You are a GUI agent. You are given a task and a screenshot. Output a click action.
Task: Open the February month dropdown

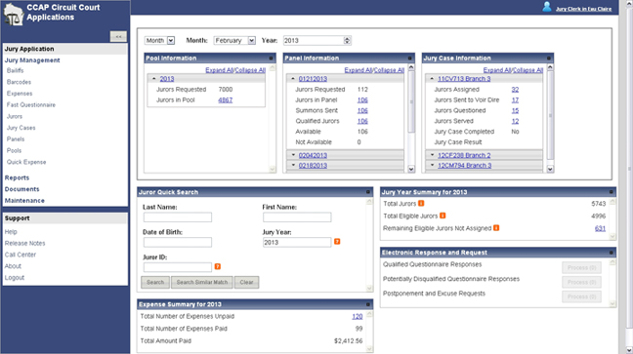pyautogui.click(x=234, y=40)
